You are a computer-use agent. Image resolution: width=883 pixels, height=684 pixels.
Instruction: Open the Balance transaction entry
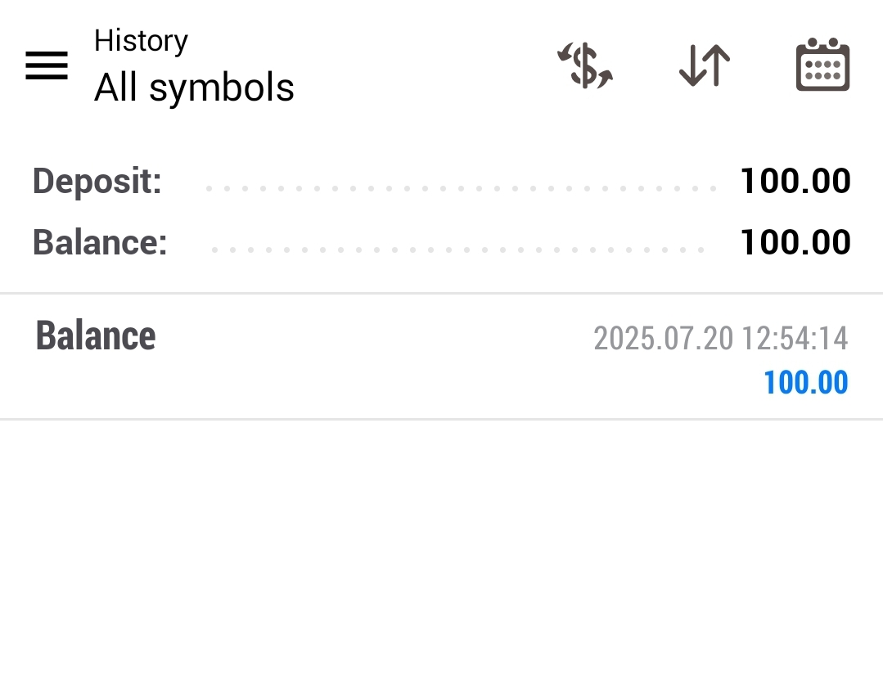pyautogui.click(x=96, y=336)
